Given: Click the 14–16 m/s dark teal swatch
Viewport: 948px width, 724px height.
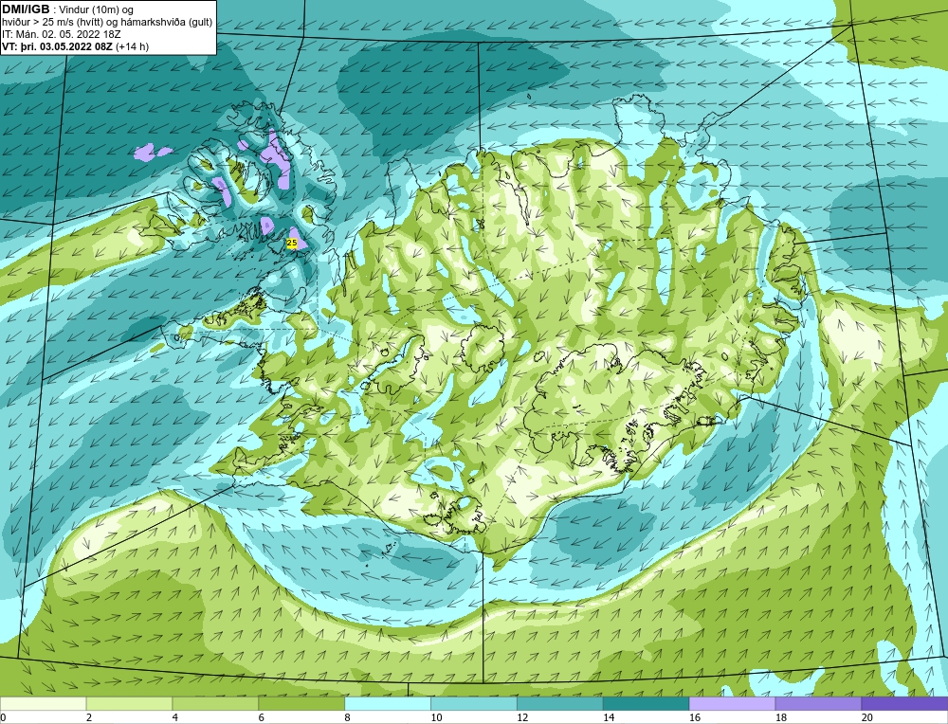Looking at the screenshot, I should (647, 703).
